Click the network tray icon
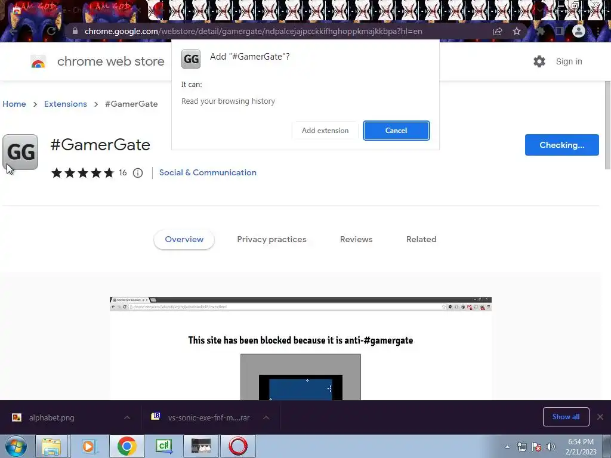 point(521,447)
